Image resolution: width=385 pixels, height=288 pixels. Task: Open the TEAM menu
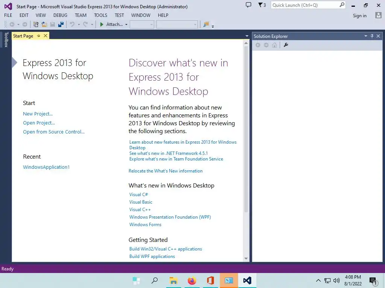point(80,15)
